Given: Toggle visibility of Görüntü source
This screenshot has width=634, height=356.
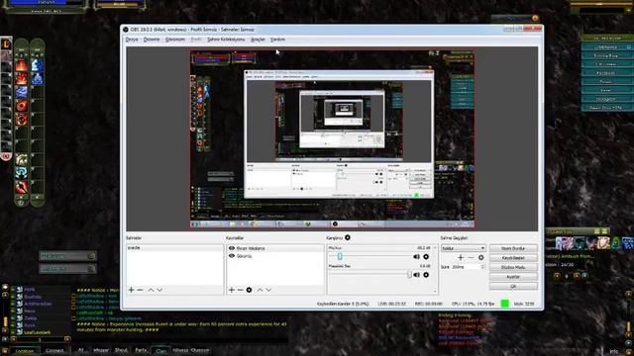Looking at the screenshot, I should (232, 256).
